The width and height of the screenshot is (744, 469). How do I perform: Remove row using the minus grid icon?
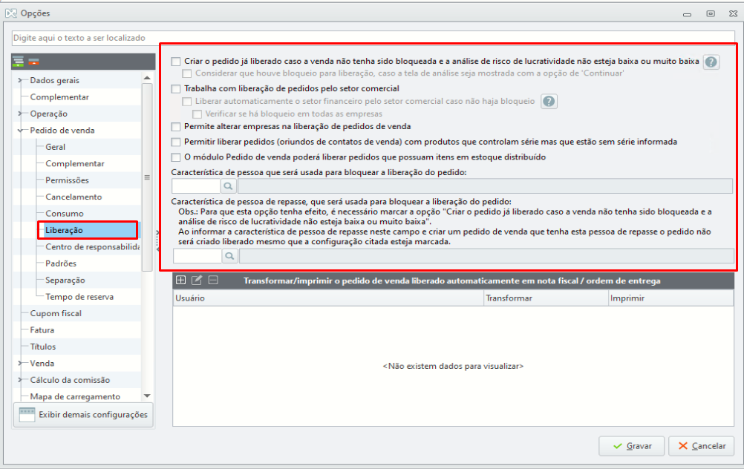(x=214, y=281)
